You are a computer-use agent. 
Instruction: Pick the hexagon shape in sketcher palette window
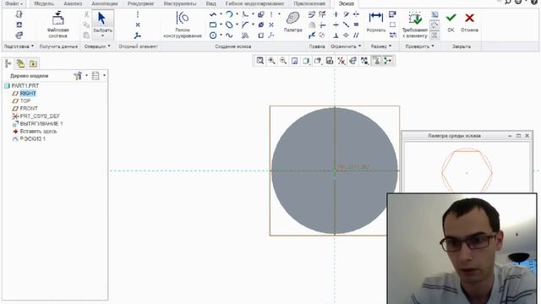pos(467,171)
